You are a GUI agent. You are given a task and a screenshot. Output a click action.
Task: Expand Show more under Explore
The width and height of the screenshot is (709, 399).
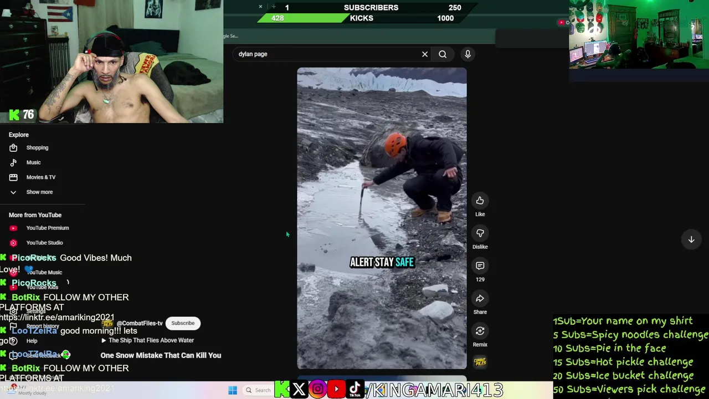point(39,192)
